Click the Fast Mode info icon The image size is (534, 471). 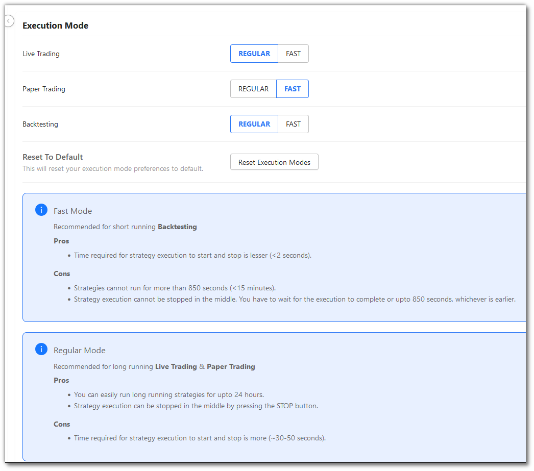[41, 210]
